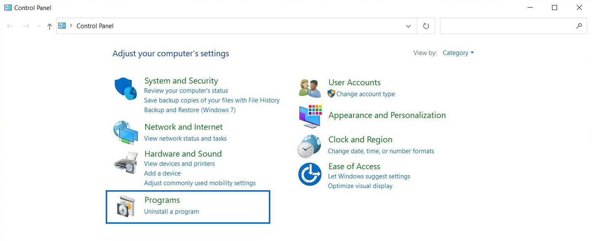Click the Control Panel icon in address bar

click(62, 26)
